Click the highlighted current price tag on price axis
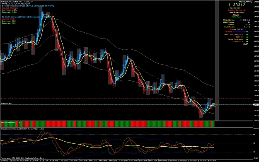Image resolution: width=259 pixels, height=162 pixels. point(256,105)
